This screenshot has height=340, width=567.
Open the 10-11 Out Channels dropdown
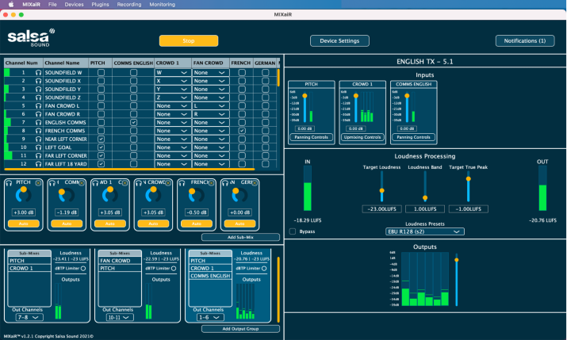[119, 317]
